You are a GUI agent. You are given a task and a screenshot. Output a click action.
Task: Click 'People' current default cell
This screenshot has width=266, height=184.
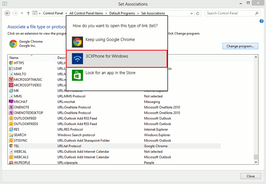point(149,162)
